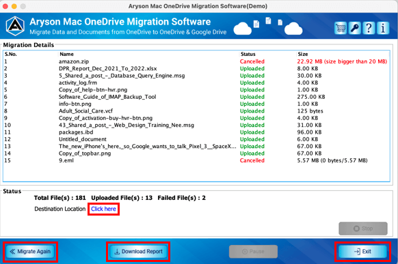The image size is (398, 264).
Task: Click size '8.00 KB' for DPR report
Action: (307, 69)
